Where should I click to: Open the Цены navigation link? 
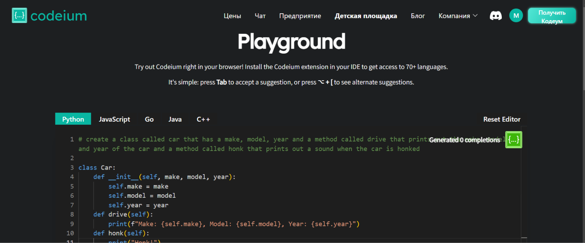click(232, 16)
